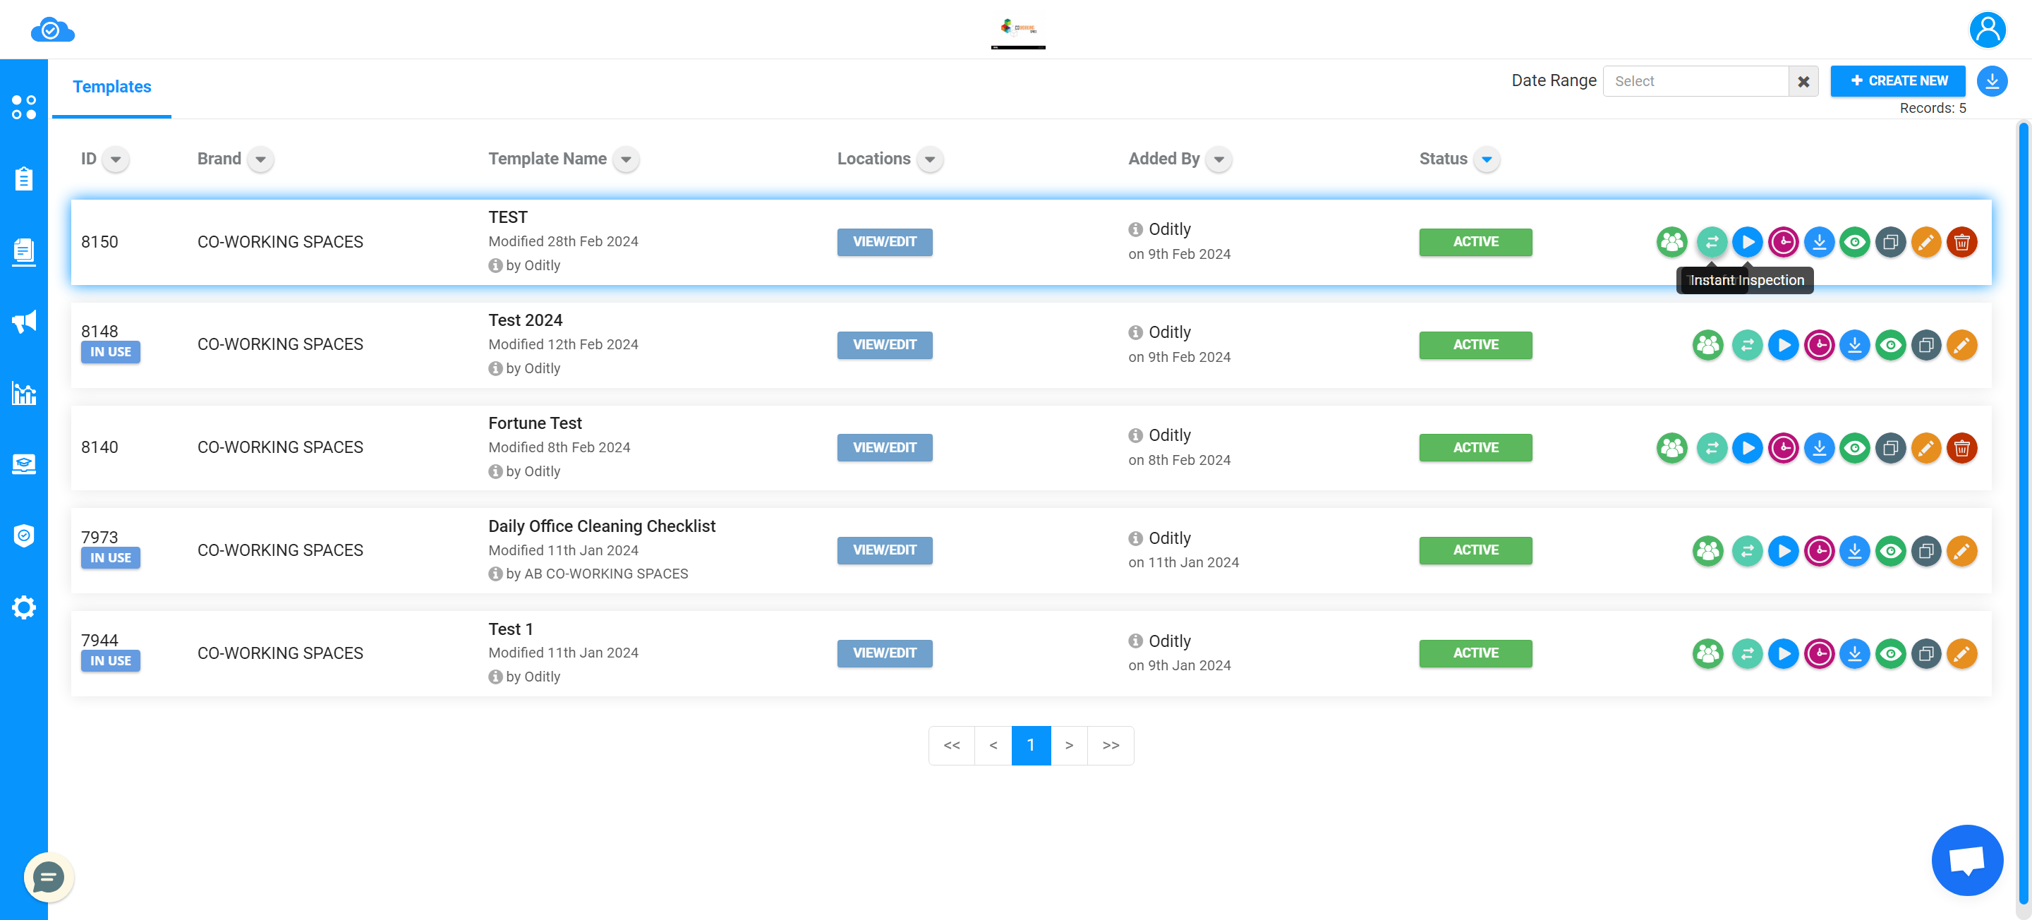This screenshot has width=2032, height=920.
Task: Switch to the Templates tab
Action: click(112, 87)
